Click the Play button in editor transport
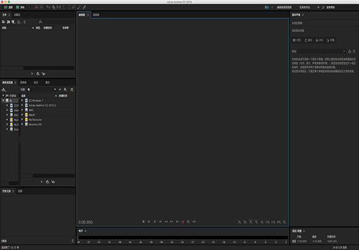The height and width of the screenshot is (250, 359). point(149,221)
